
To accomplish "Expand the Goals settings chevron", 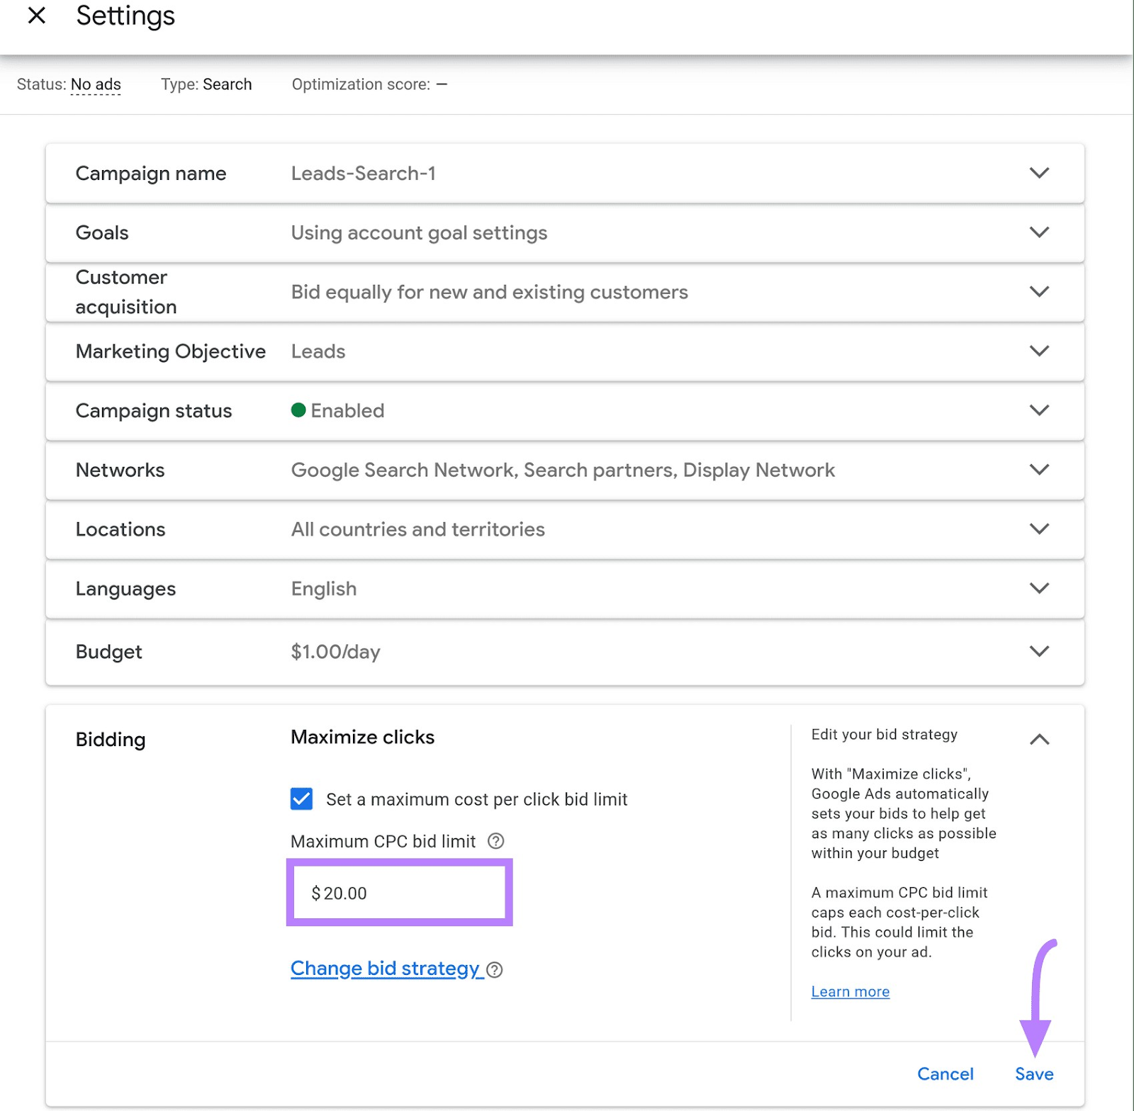I will click(x=1038, y=232).
